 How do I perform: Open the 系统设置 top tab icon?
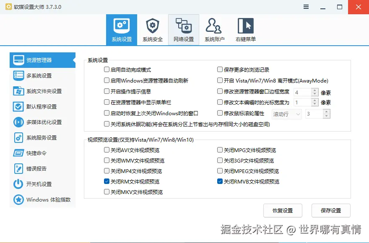[x=122, y=26]
